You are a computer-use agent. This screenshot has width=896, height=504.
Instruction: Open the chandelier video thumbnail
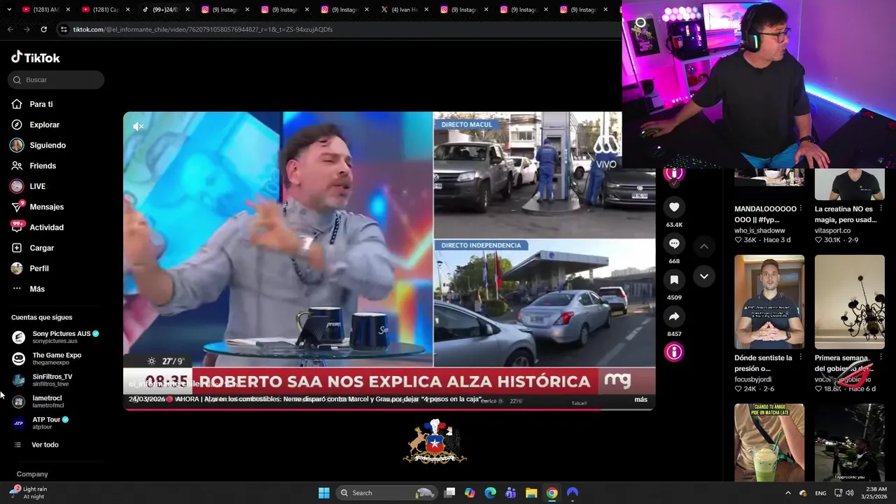(x=850, y=302)
